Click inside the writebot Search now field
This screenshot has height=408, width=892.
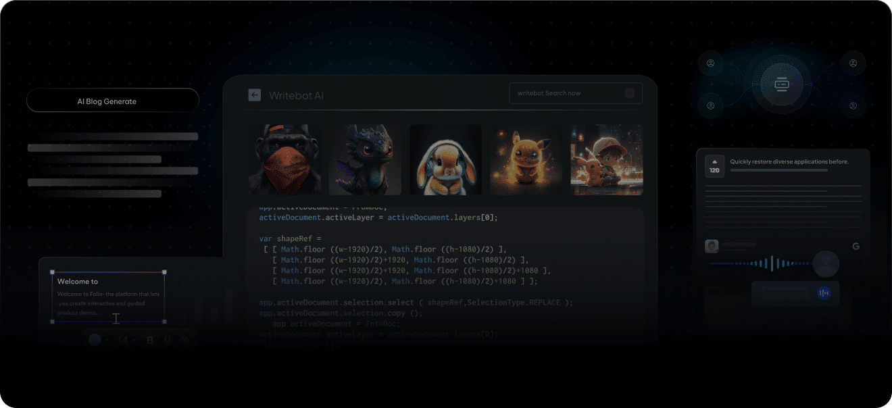[x=566, y=93]
